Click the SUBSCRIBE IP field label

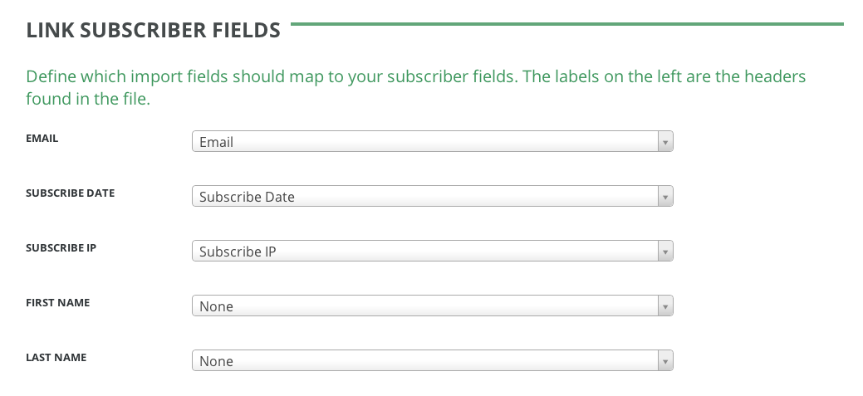pos(61,247)
